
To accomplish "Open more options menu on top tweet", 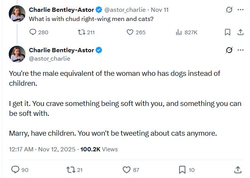I will tap(240, 10).
